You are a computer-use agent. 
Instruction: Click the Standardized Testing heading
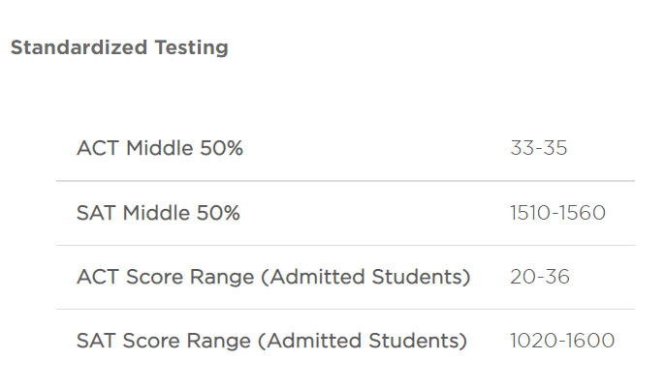(x=119, y=47)
